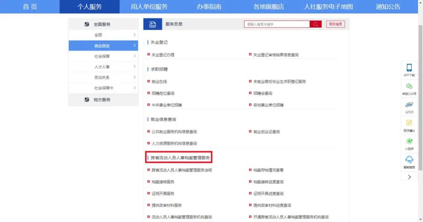Open the 档案存档情况查看 link
This screenshot has height=222, width=423.
268,170
